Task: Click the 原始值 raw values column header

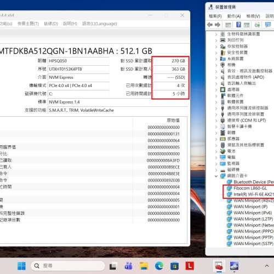Action: tap(173, 120)
